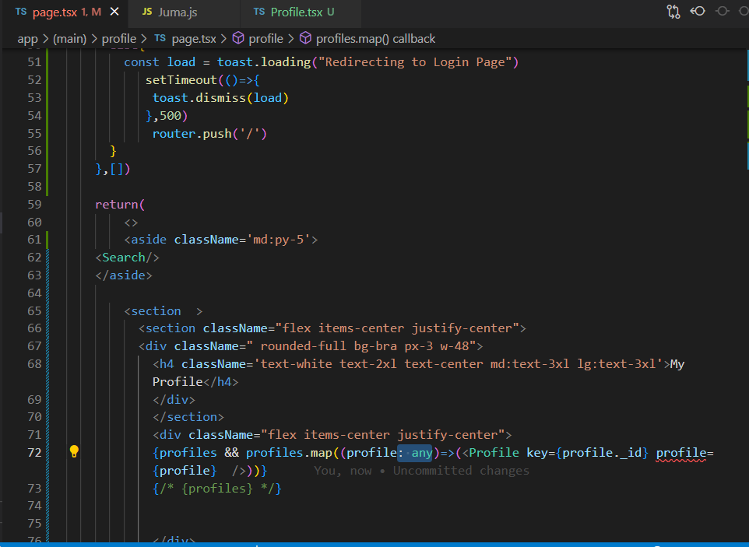Open the compare changes Git icon
Image resolution: width=749 pixels, height=547 pixels.
[x=673, y=12]
